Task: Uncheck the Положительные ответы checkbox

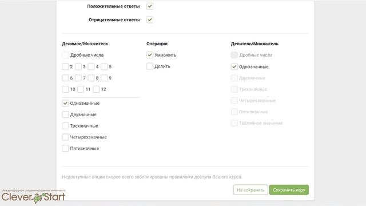Action: (x=150, y=6)
